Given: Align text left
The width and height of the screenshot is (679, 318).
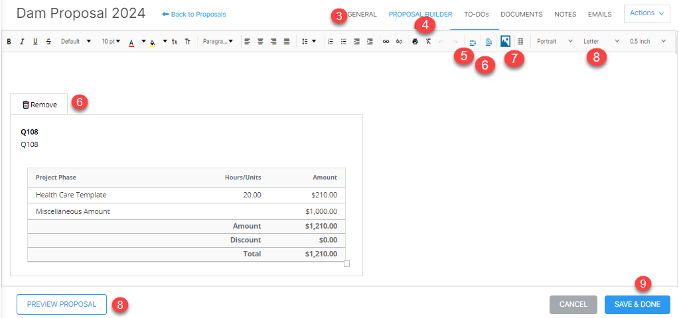Looking at the screenshot, I should 247,42.
